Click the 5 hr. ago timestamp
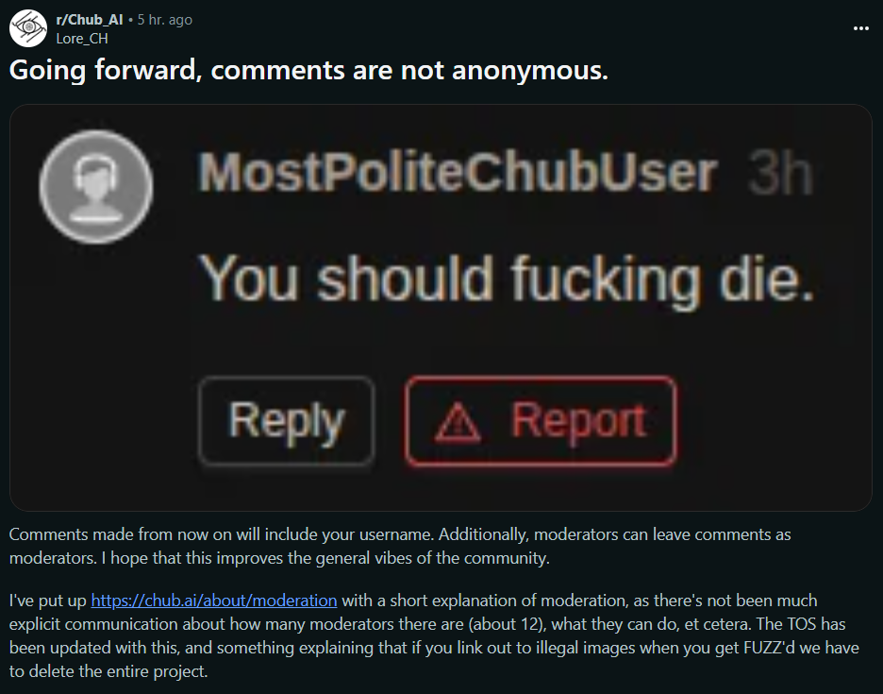Image resolution: width=883 pixels, height=694 pixels. coord(165,20)
